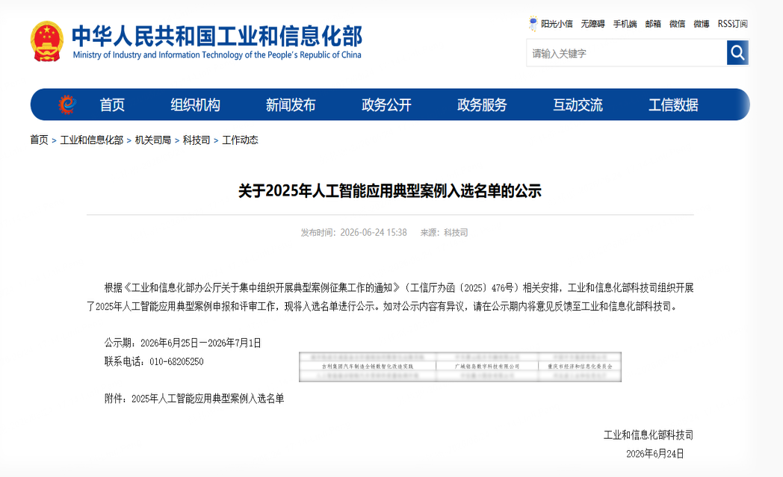
Task: Open the 手机端 mobile link
Action: (x=625, y=24)
